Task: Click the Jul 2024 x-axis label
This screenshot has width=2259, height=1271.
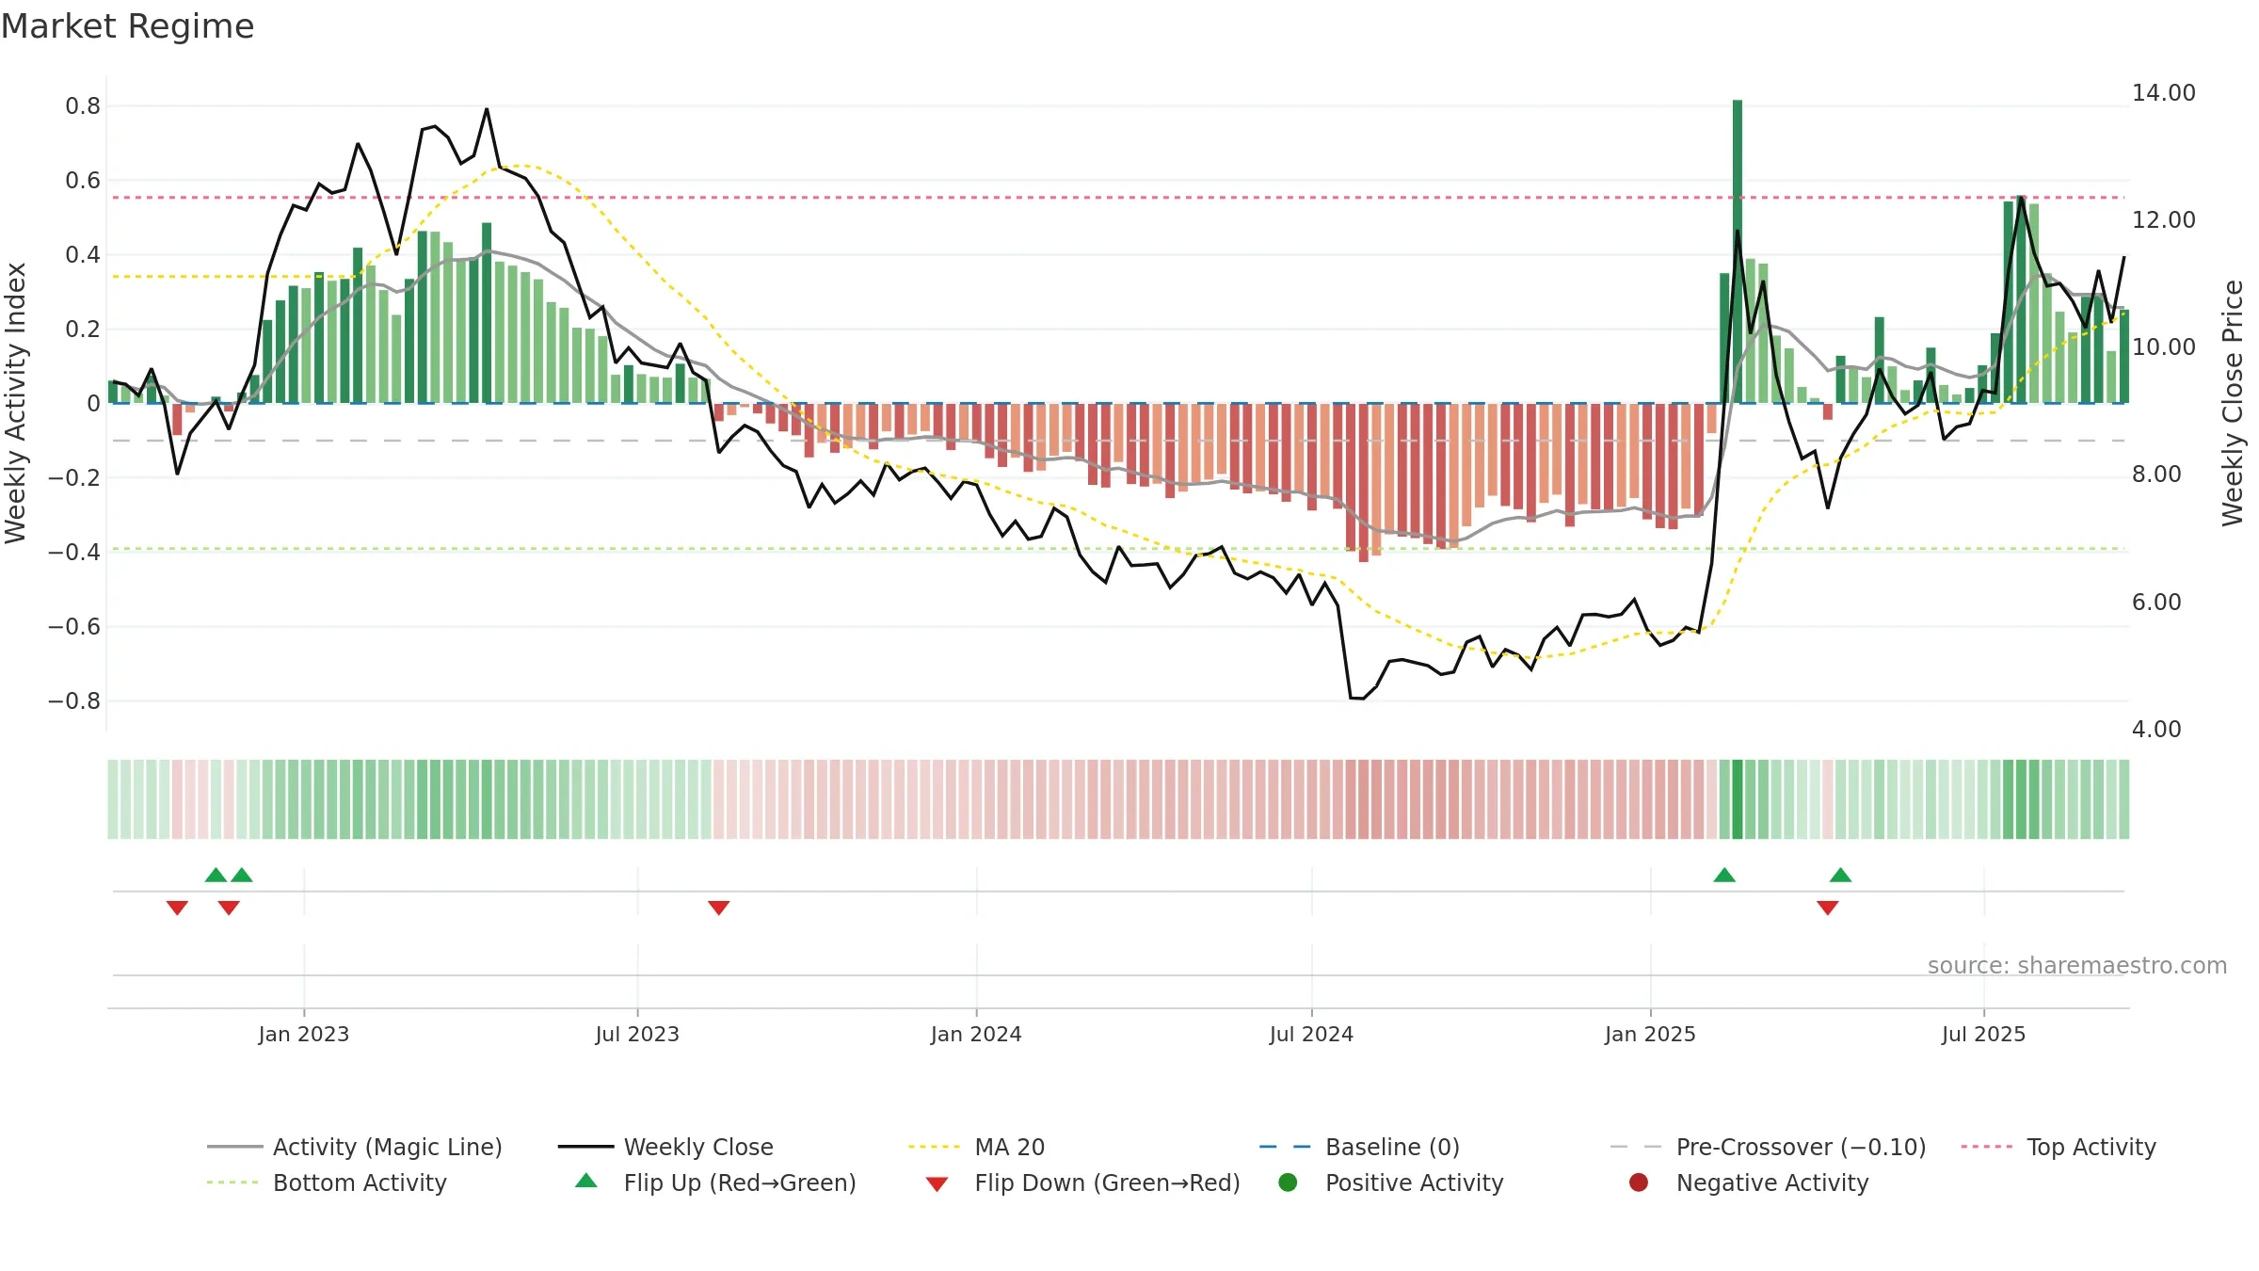Action: (x=1311, y=1034)
